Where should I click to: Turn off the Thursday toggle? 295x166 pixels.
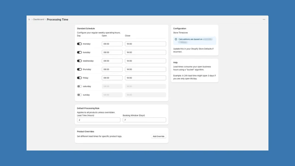point(79,69)
